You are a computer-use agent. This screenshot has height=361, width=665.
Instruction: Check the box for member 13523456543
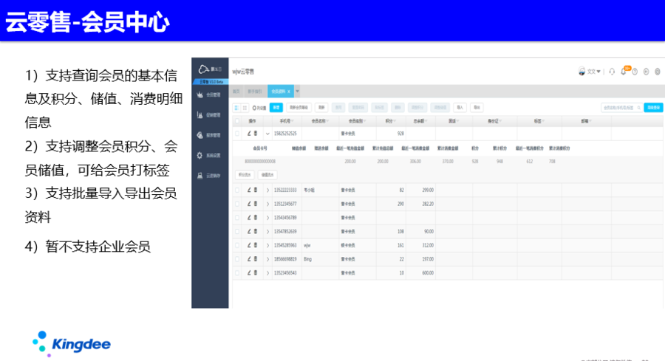pyautogui.click(x=237, y=273)
